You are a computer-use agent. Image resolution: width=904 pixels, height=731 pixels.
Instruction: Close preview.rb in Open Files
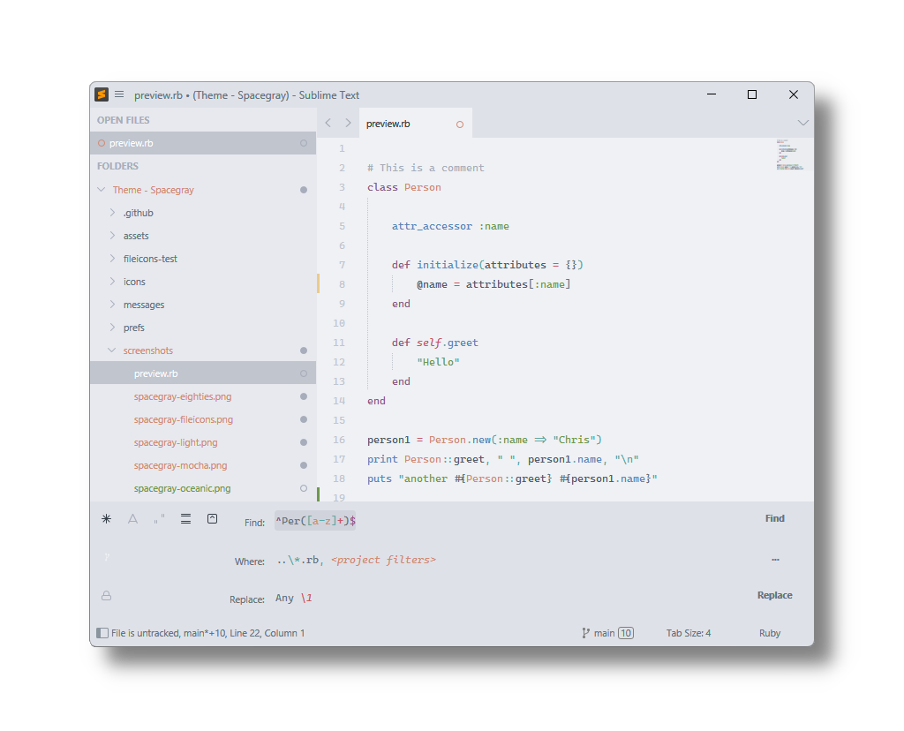click(102, 143)
